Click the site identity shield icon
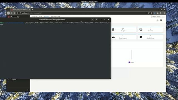 point(18,13)
